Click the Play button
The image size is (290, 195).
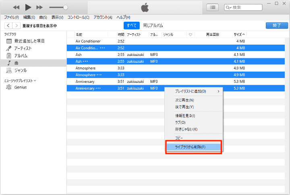point(28,7)
